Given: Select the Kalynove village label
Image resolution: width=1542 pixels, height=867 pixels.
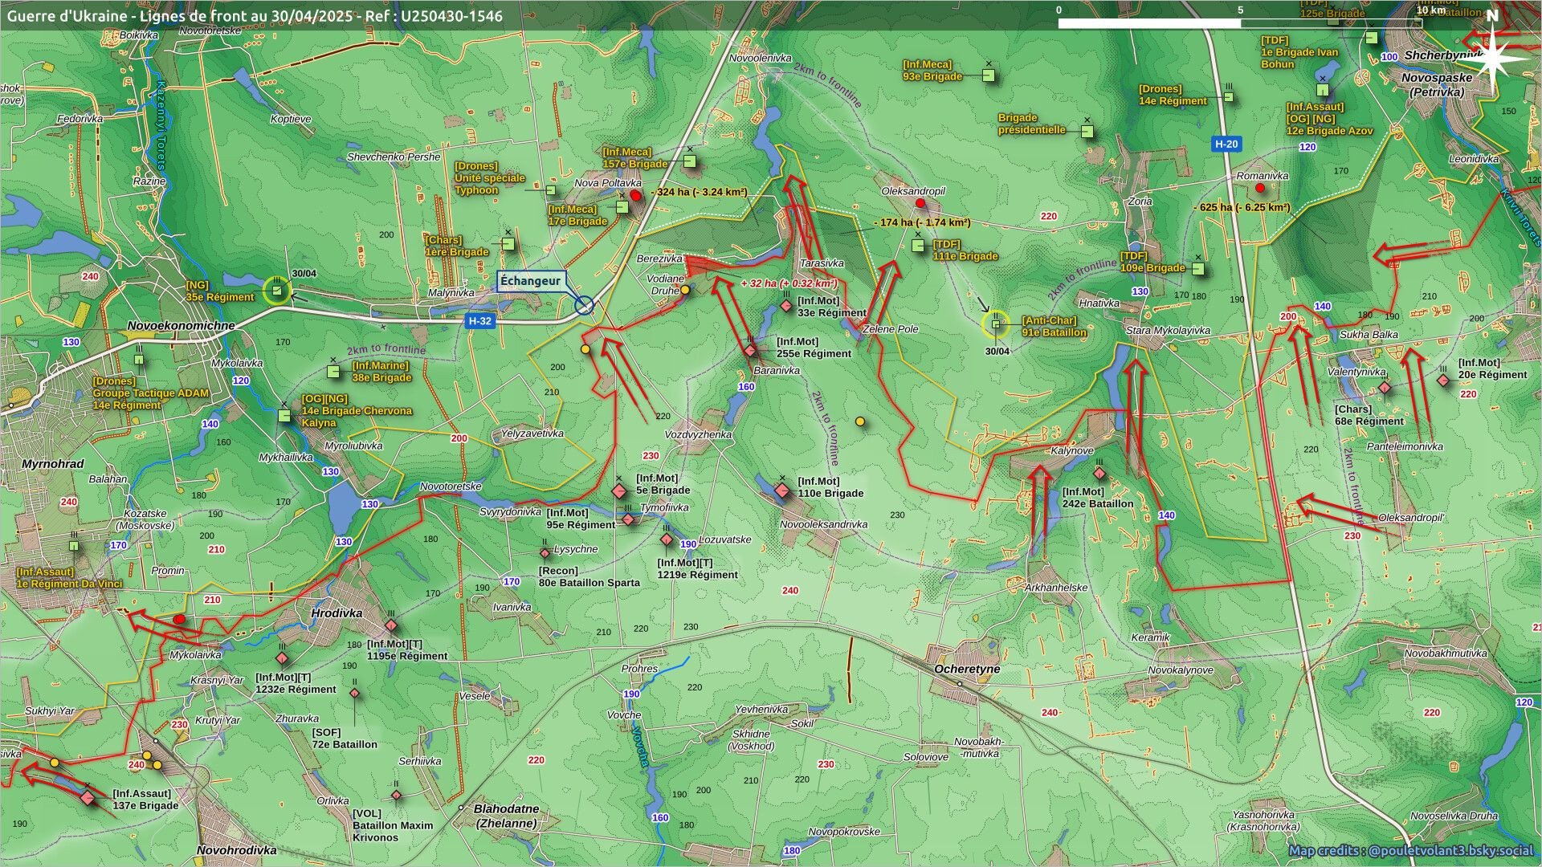Looking at the screenshot, I should point(1072,450).
